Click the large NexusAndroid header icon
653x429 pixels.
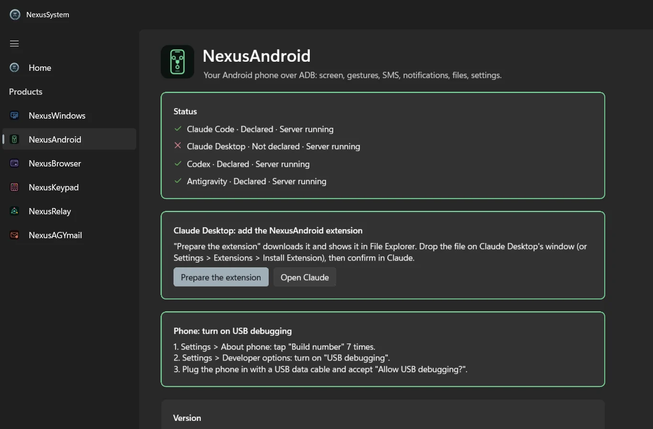[x=177, y=62]
